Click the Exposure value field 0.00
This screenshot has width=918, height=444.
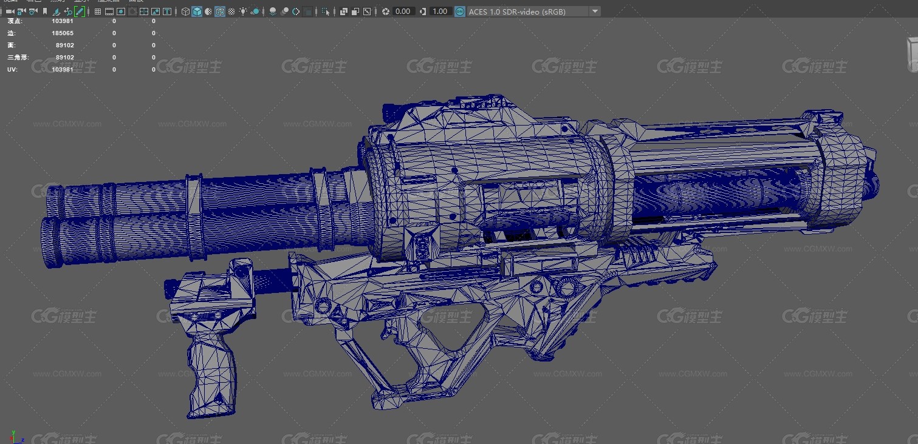coord(404,12)
